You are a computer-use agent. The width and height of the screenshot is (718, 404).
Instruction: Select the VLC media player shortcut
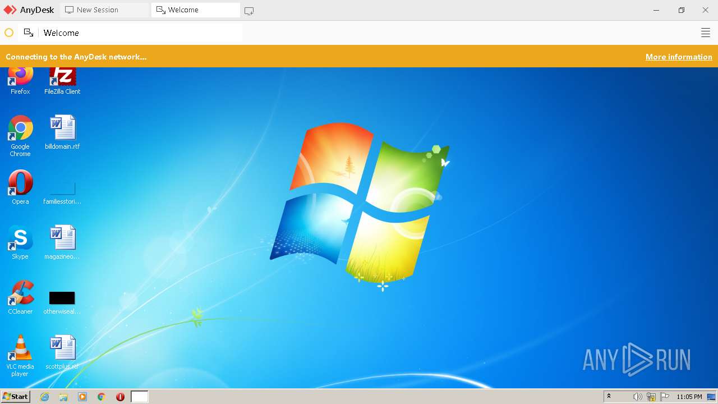click(20, 356)
